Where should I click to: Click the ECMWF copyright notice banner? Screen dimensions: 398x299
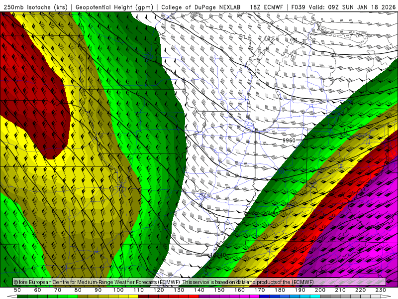point(199,282)
